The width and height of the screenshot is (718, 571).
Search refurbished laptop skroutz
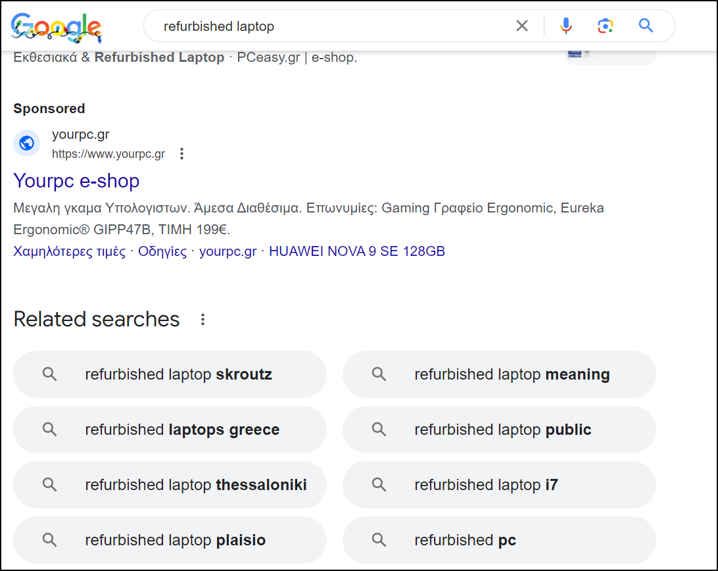(x=170, y=374)
